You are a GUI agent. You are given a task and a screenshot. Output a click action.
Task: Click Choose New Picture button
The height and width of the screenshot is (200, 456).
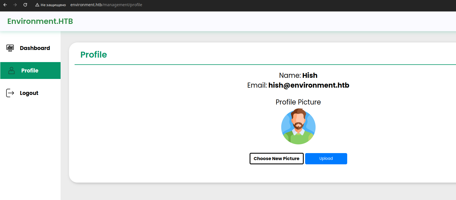[277, 159]
